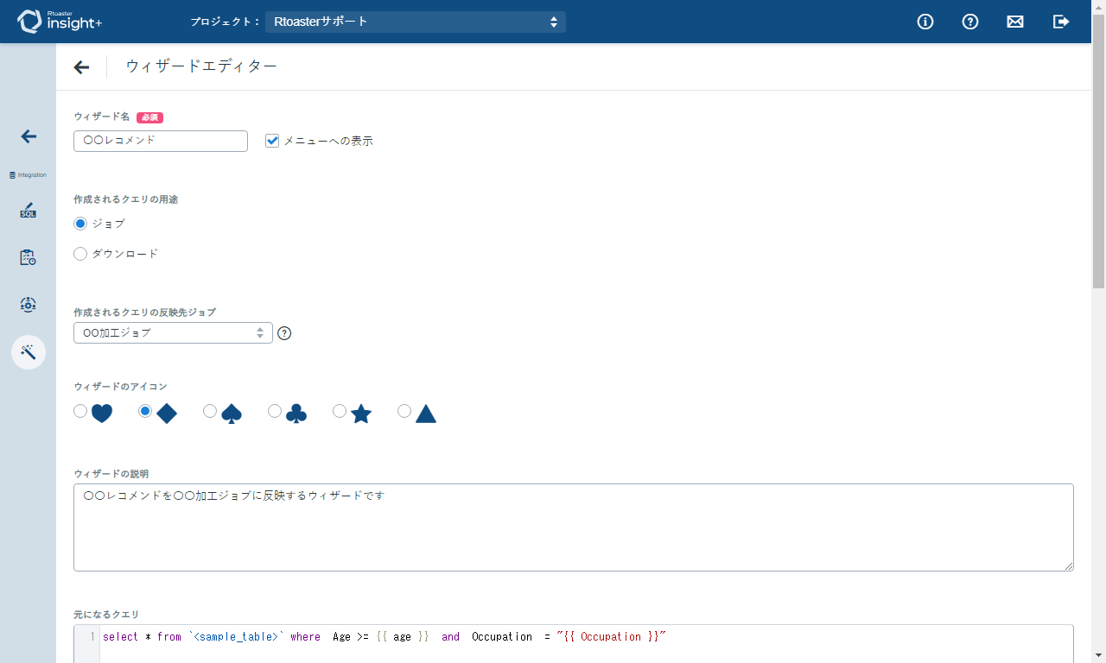Click the ウィザード名 input field
Screen dimensions: 1106x663
pyautogui.click(x=161, y=141)
